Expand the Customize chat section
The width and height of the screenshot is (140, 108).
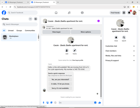[120, 46]
